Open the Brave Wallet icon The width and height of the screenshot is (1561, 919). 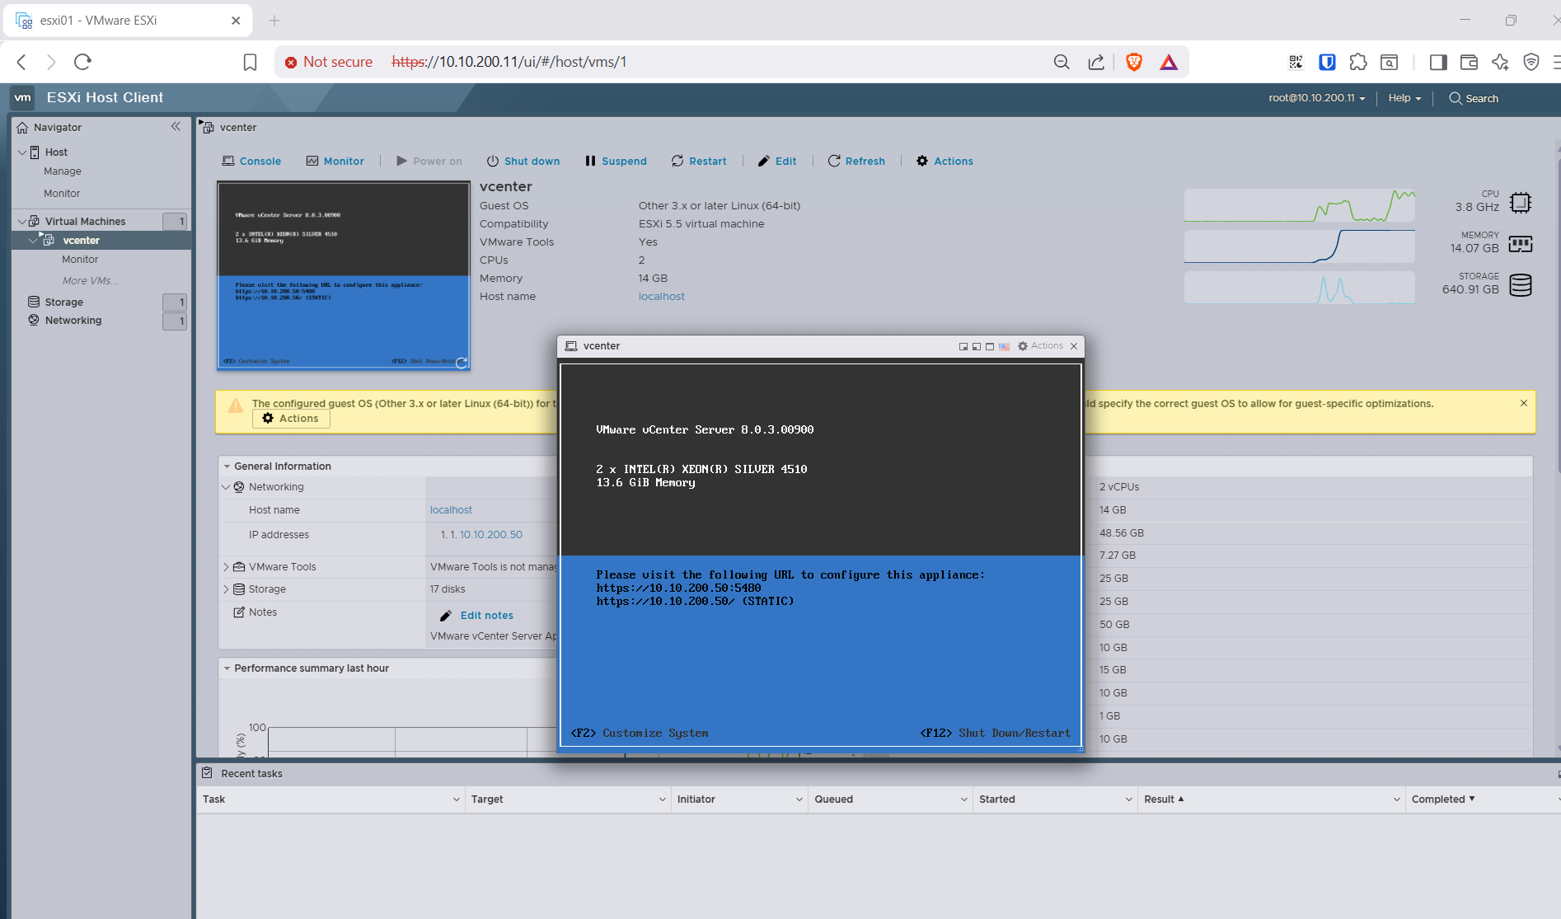point(1469,62)
